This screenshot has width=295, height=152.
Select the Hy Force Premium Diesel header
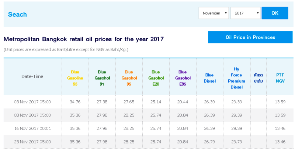pos(236,78)
